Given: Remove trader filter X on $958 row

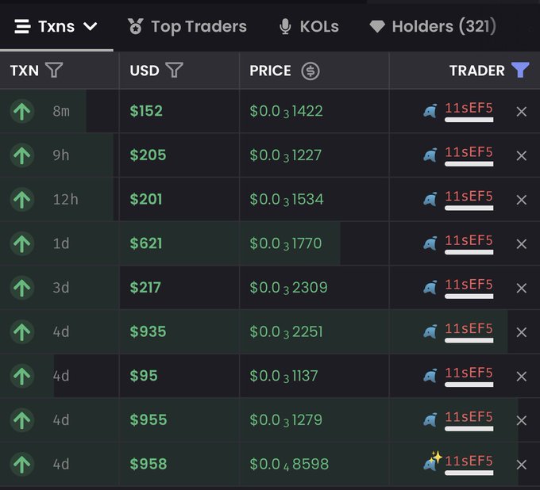Looking at the screenshot, I should 522,465.
